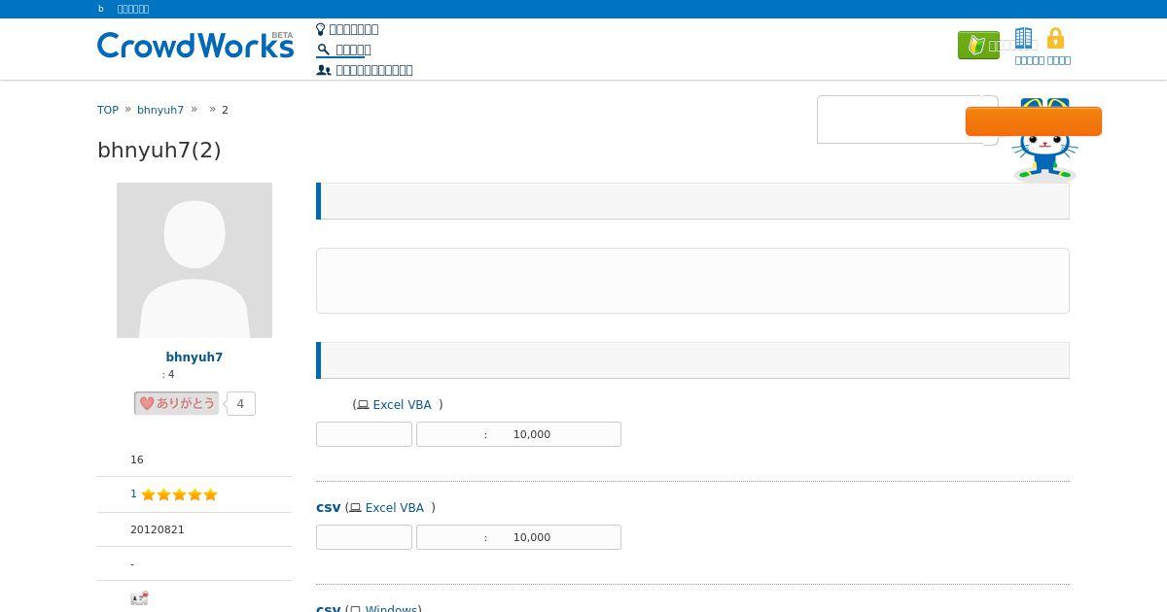The width and height of the screenshot is (1167, 612).
Task: Click the green beginner badge button
Action: coord(978,46)
